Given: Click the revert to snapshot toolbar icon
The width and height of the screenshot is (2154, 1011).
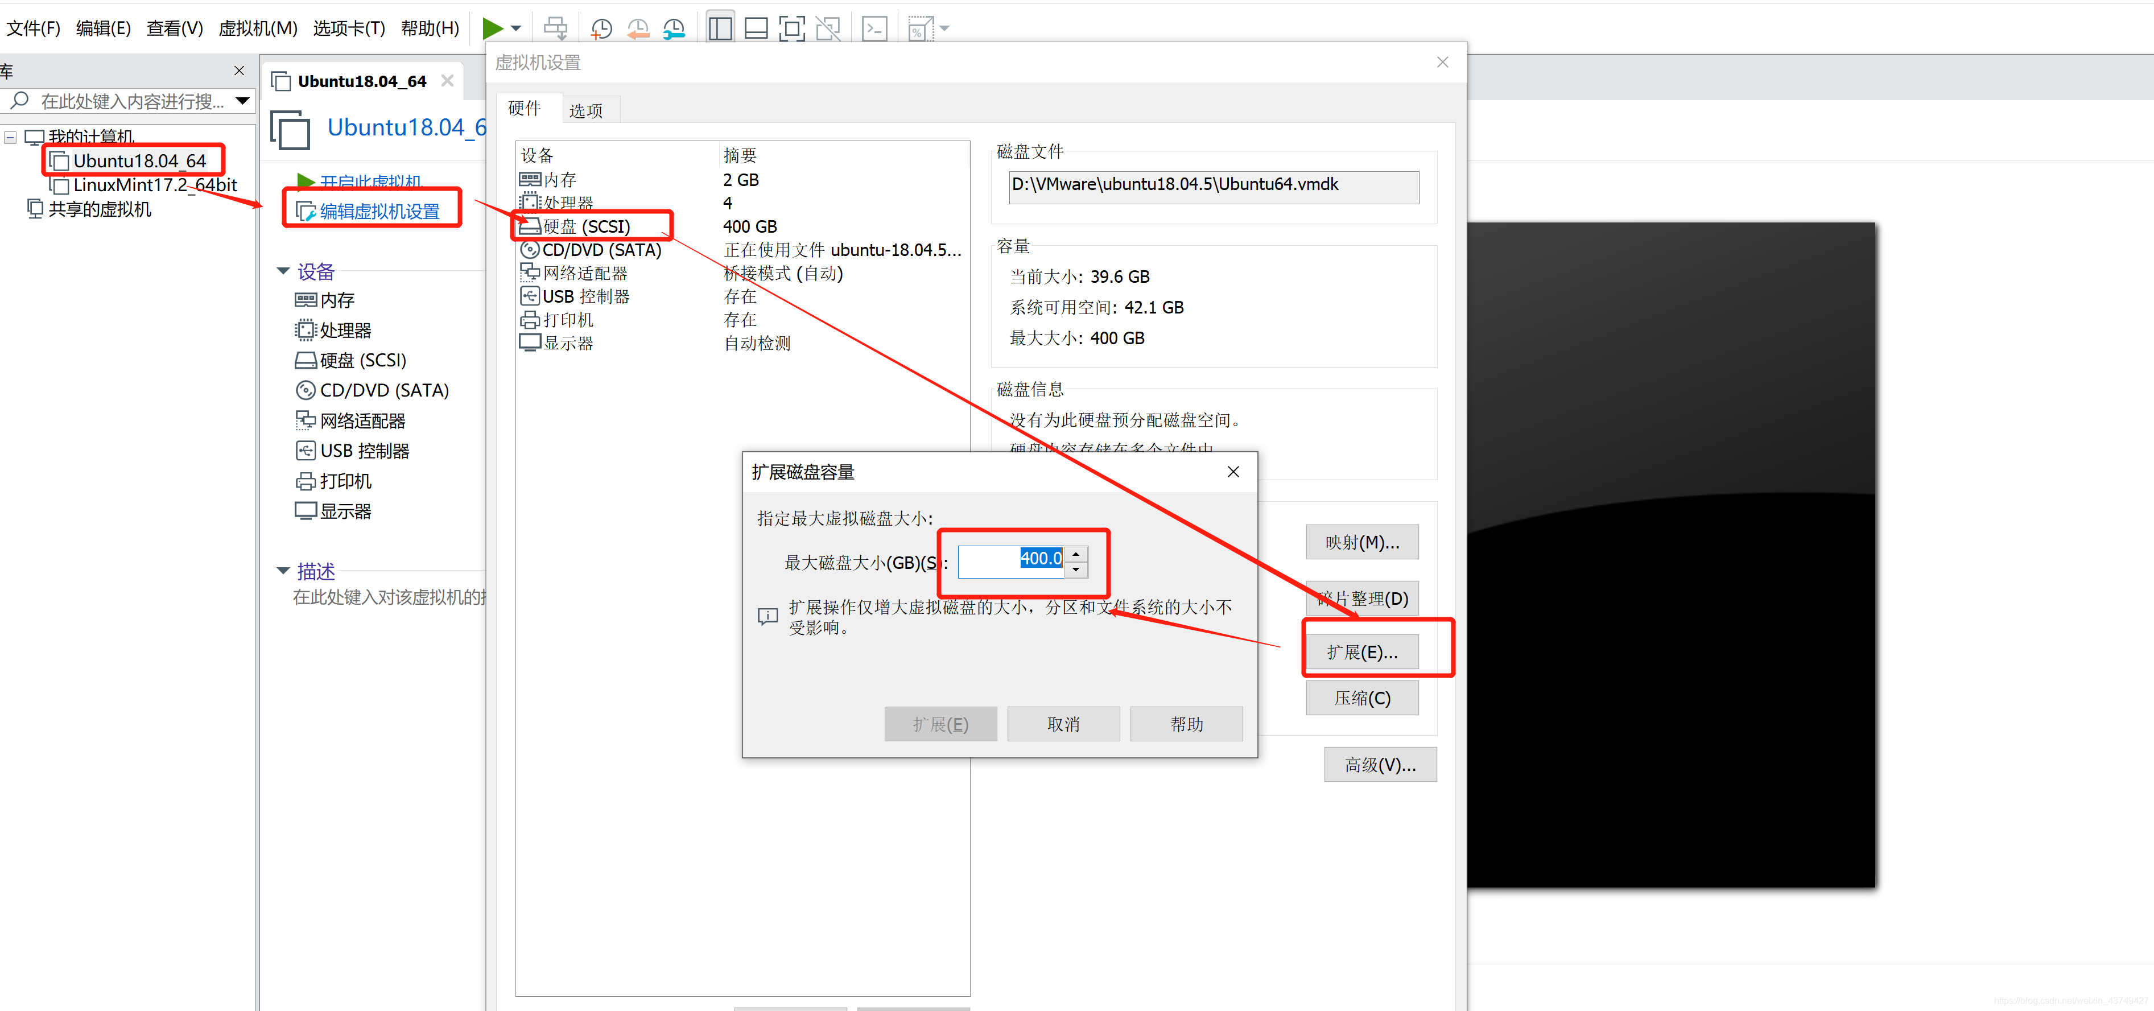Looking at the screenshot, I should tap(637, 28).
